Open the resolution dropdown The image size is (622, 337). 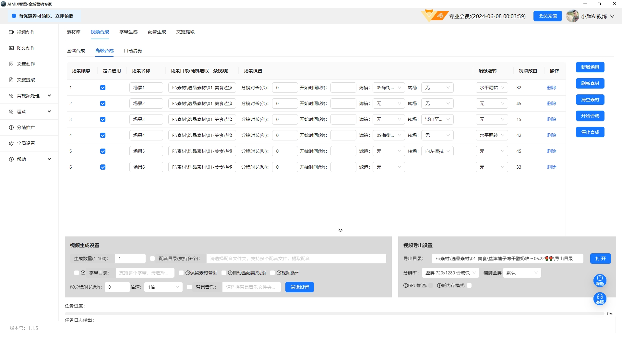tap(450, 273)
